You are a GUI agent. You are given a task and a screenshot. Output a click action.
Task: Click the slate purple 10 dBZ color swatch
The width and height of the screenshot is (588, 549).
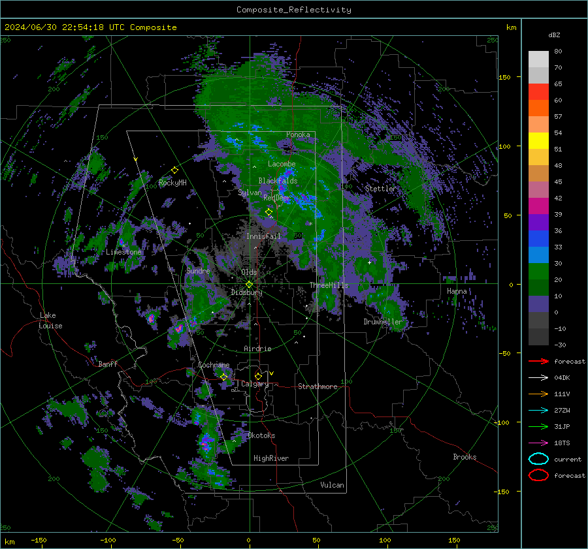538,304
